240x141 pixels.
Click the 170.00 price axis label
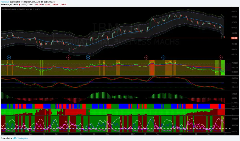(234, 28)
